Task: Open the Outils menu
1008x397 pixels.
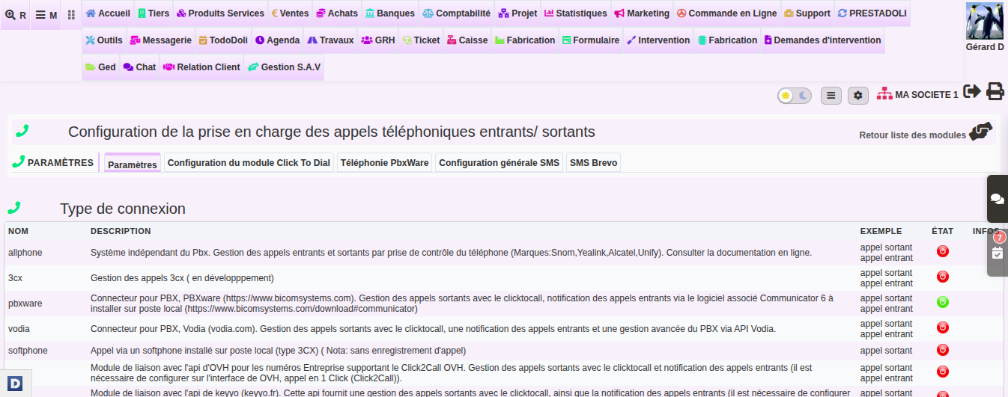Action: coord(104,40)
